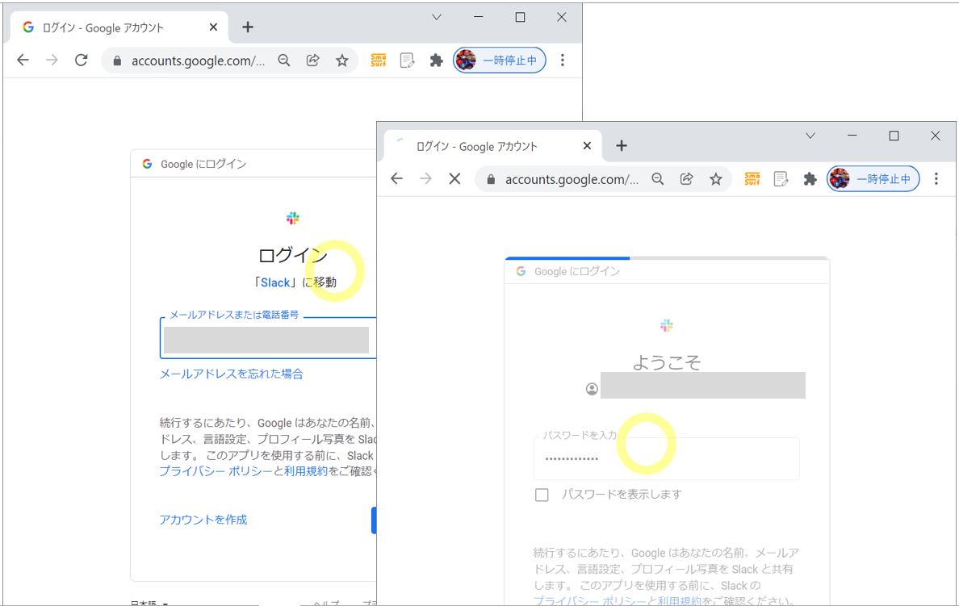Click the メールアドレスを忘れた場合 link
The height and width of the screenshot is (606, 959).
232,374
